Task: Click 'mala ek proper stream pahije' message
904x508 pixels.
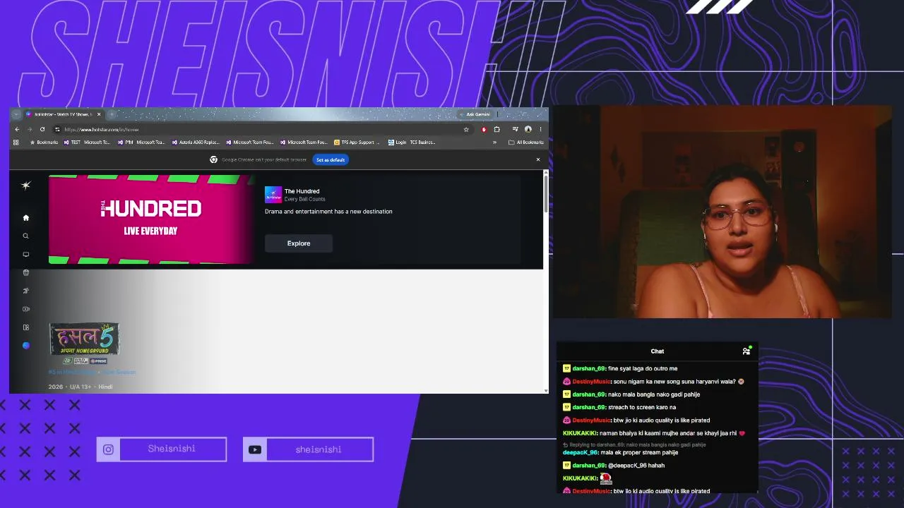Action: click(639, 452)
